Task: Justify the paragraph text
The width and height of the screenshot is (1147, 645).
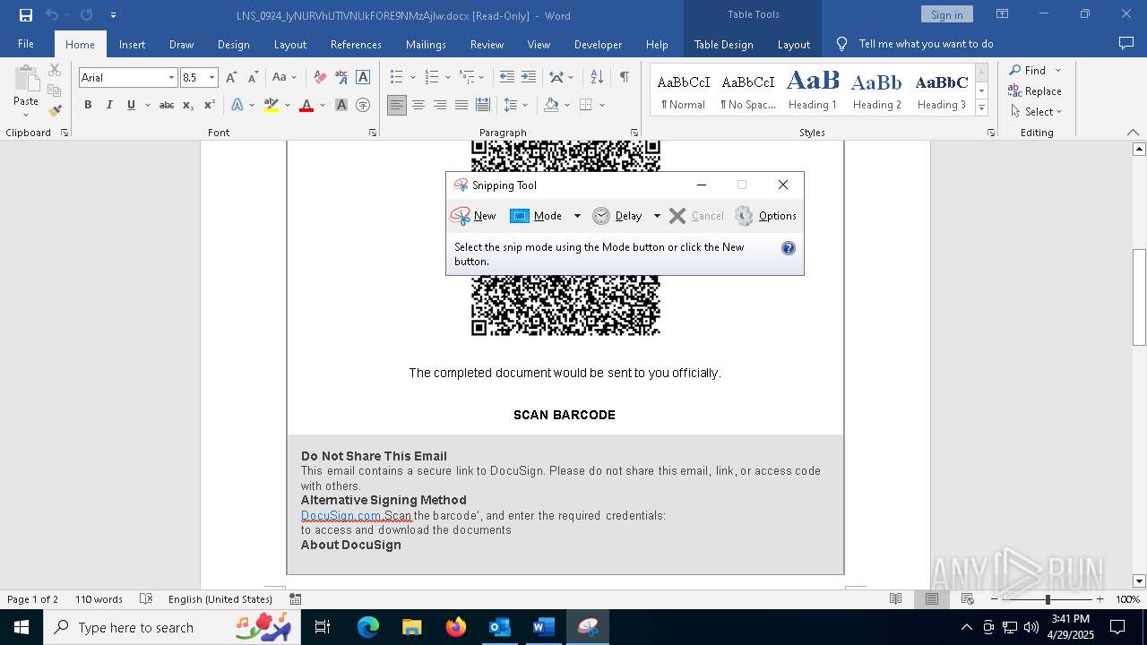Action: 461,105
